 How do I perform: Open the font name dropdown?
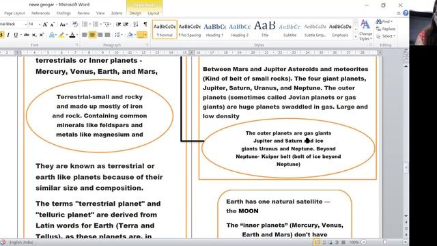[26, 25]
